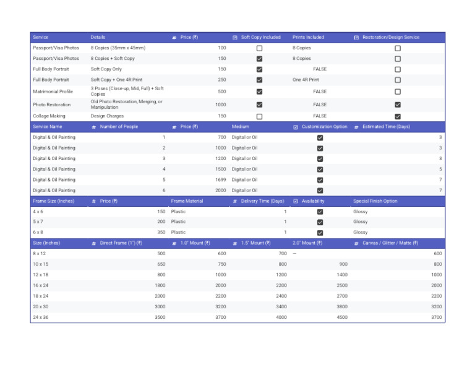Select 'Digital or Oil' in the 1500 price row
Screen dimensions: 475x367
pyautogui.click(x=259, y=169)
